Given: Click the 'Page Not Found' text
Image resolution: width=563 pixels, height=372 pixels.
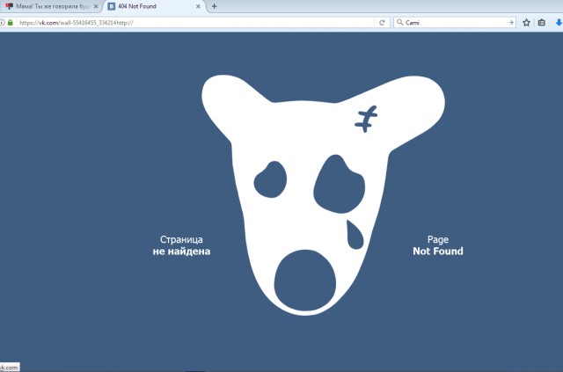Looking at the screenshot, I should tap(438, 245).
